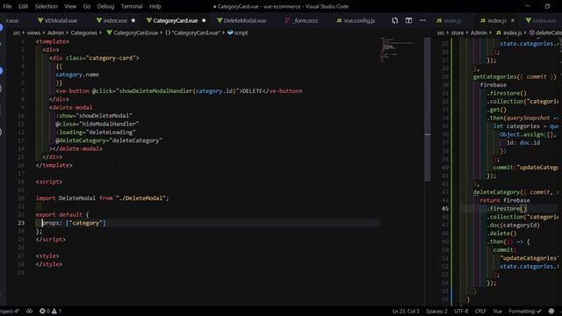Open the errors count in status bar
Image resolution: width=562 pixels, height=316 pixels.
coord(45,311)
